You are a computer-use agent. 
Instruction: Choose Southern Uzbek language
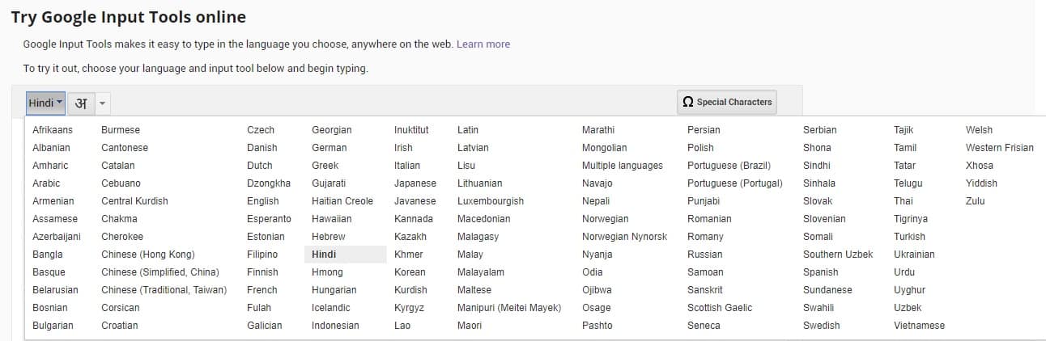(x=838, y=255)
